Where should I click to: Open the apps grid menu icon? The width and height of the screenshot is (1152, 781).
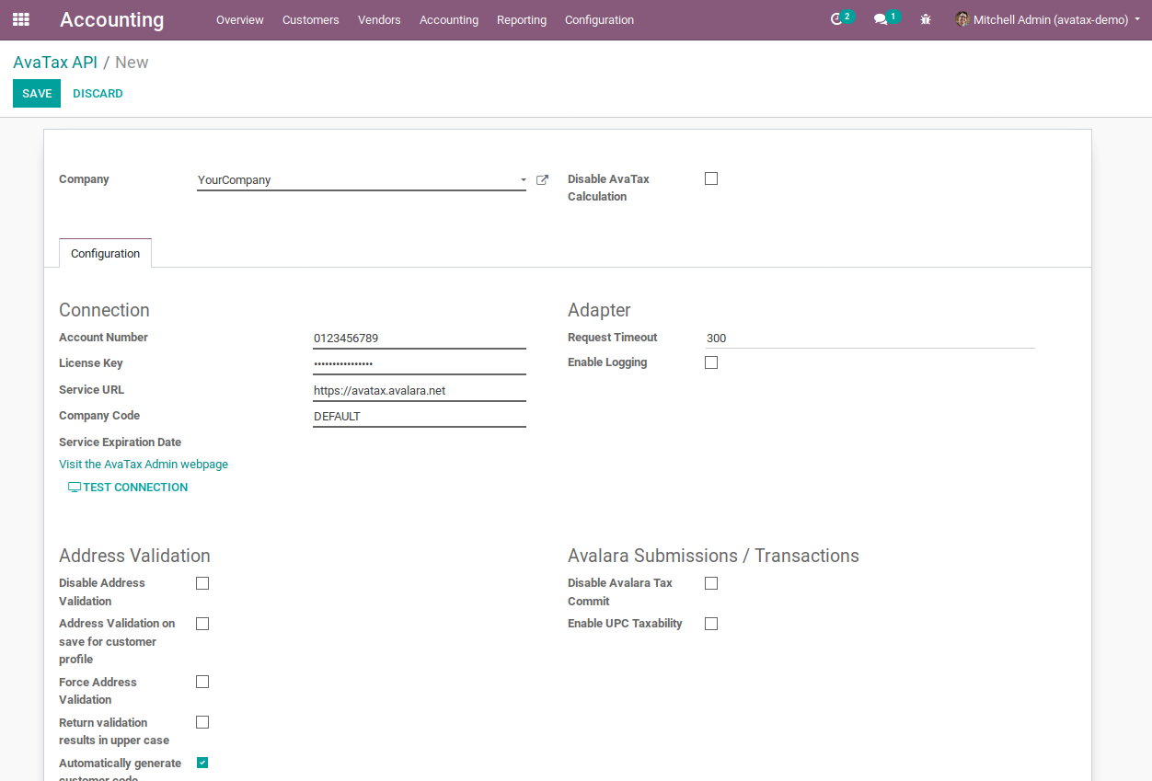pyautogui.click(x=21, y=19)
